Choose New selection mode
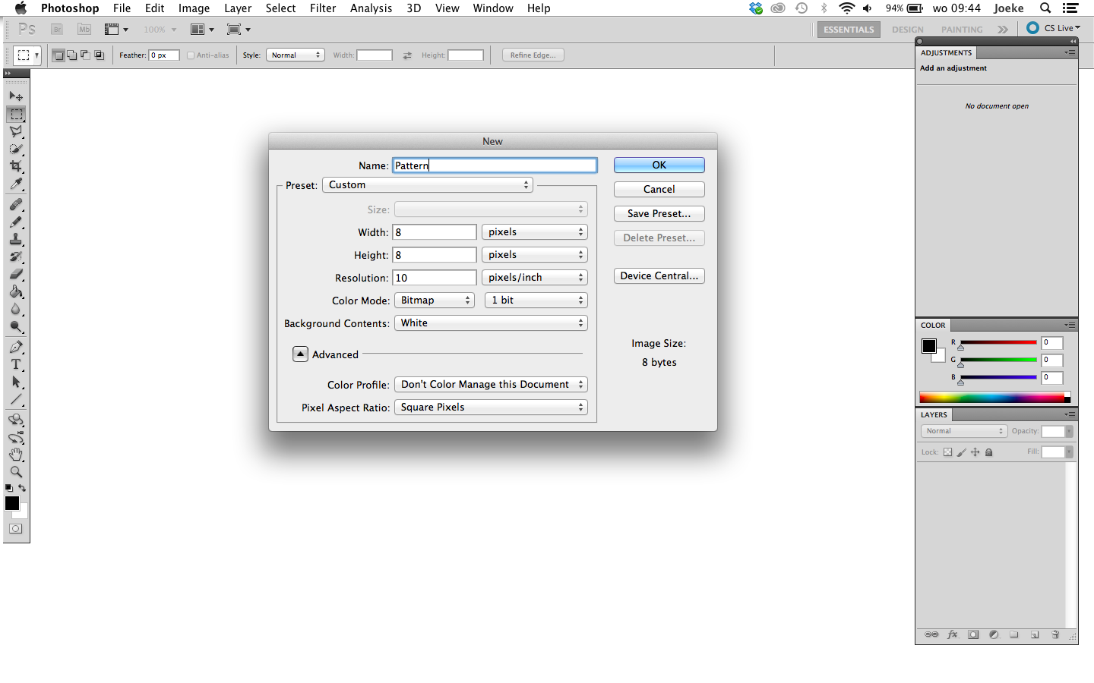Image resolution: width=1094 pixels, height=683 pixels. (58, 55)
